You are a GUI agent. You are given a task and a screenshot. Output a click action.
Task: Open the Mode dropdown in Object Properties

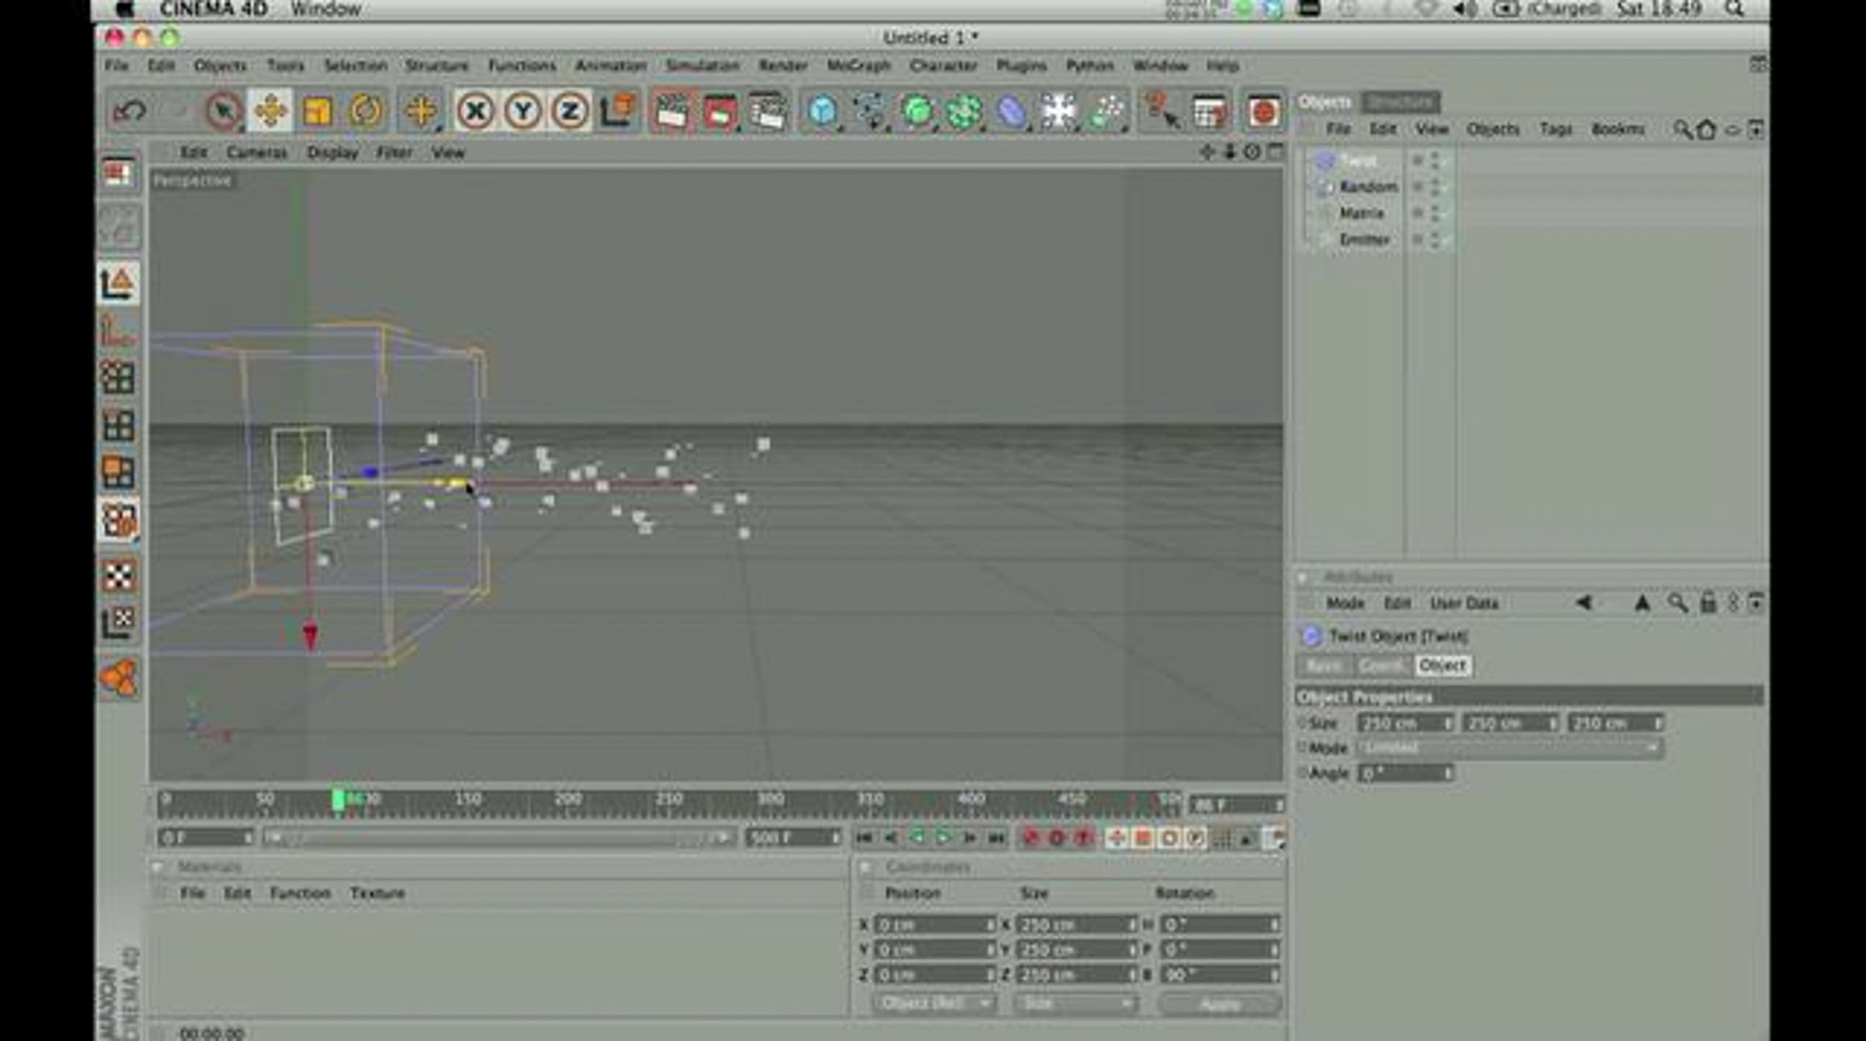tap(1510, 748)
